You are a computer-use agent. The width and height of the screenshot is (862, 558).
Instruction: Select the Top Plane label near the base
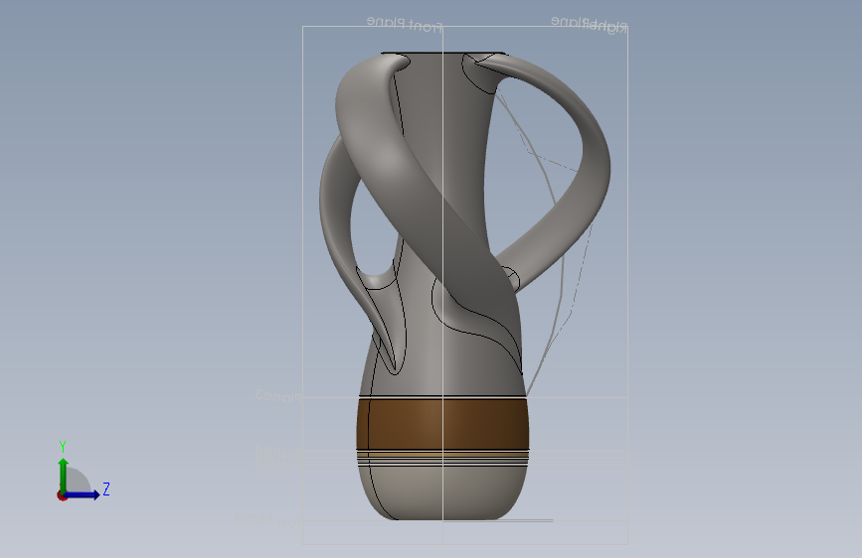click(x=268, y=519)
